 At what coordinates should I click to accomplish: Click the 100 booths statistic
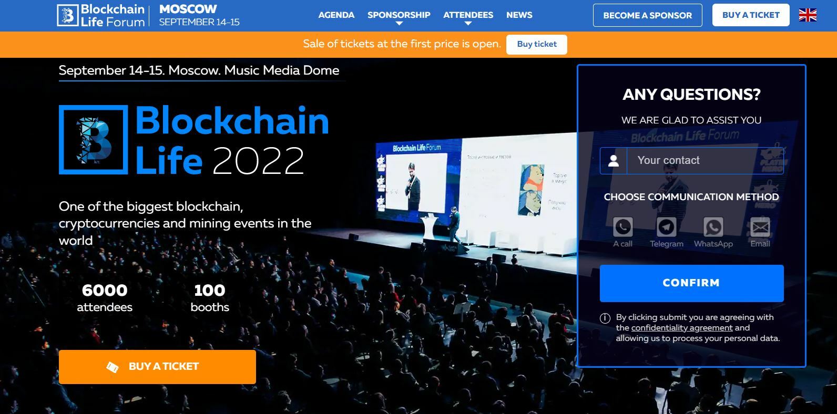point(210,297)
